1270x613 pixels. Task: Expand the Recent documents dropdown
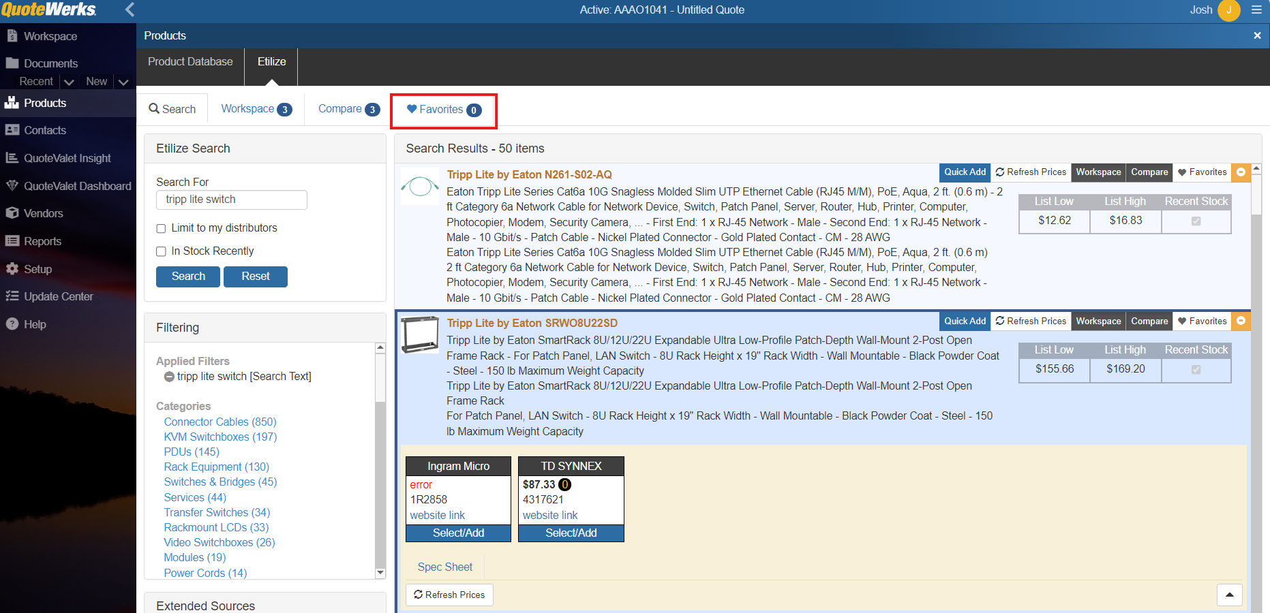coord(69,82)
